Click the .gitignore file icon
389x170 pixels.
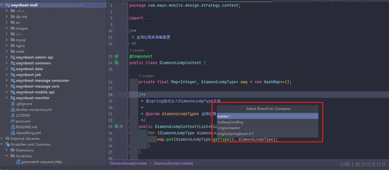click(13, 104)
